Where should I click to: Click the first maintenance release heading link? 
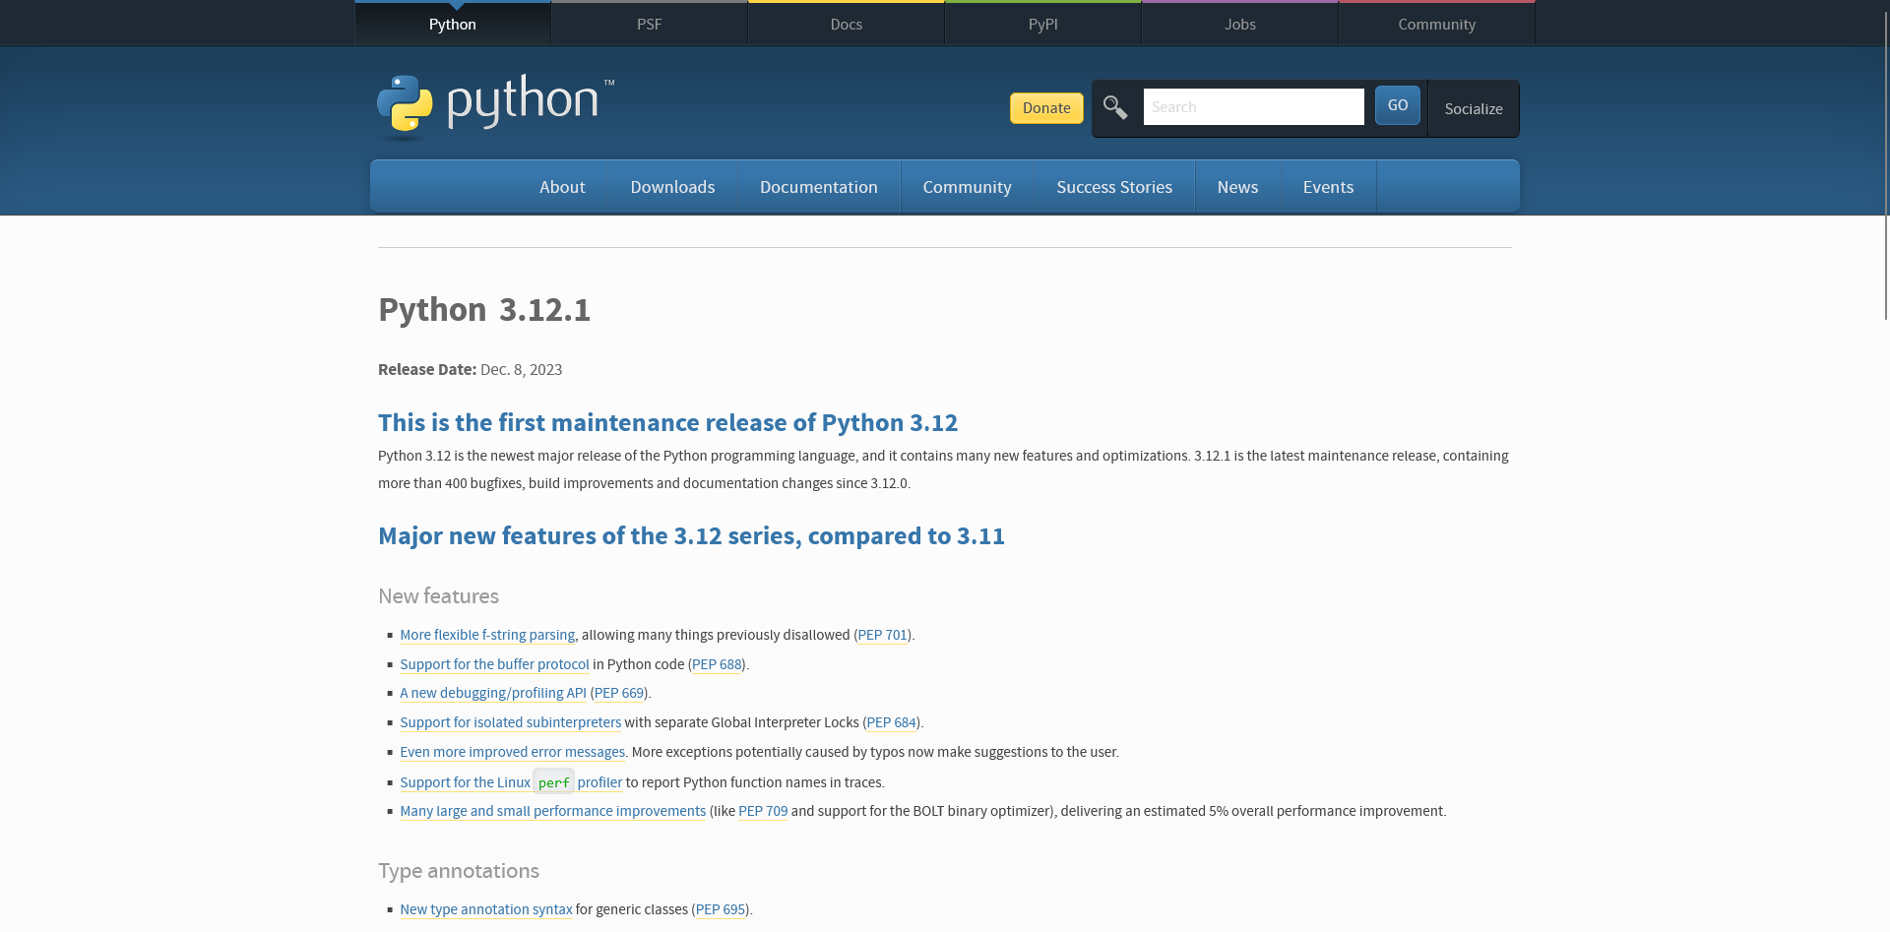click(x=667, y=423)
